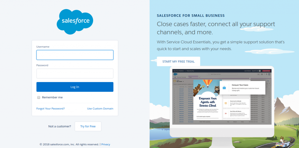The image size is (299, 148).
Task: Click 'Empower Your Agents with Service Cloud' text
Action: tap(208, 102)
